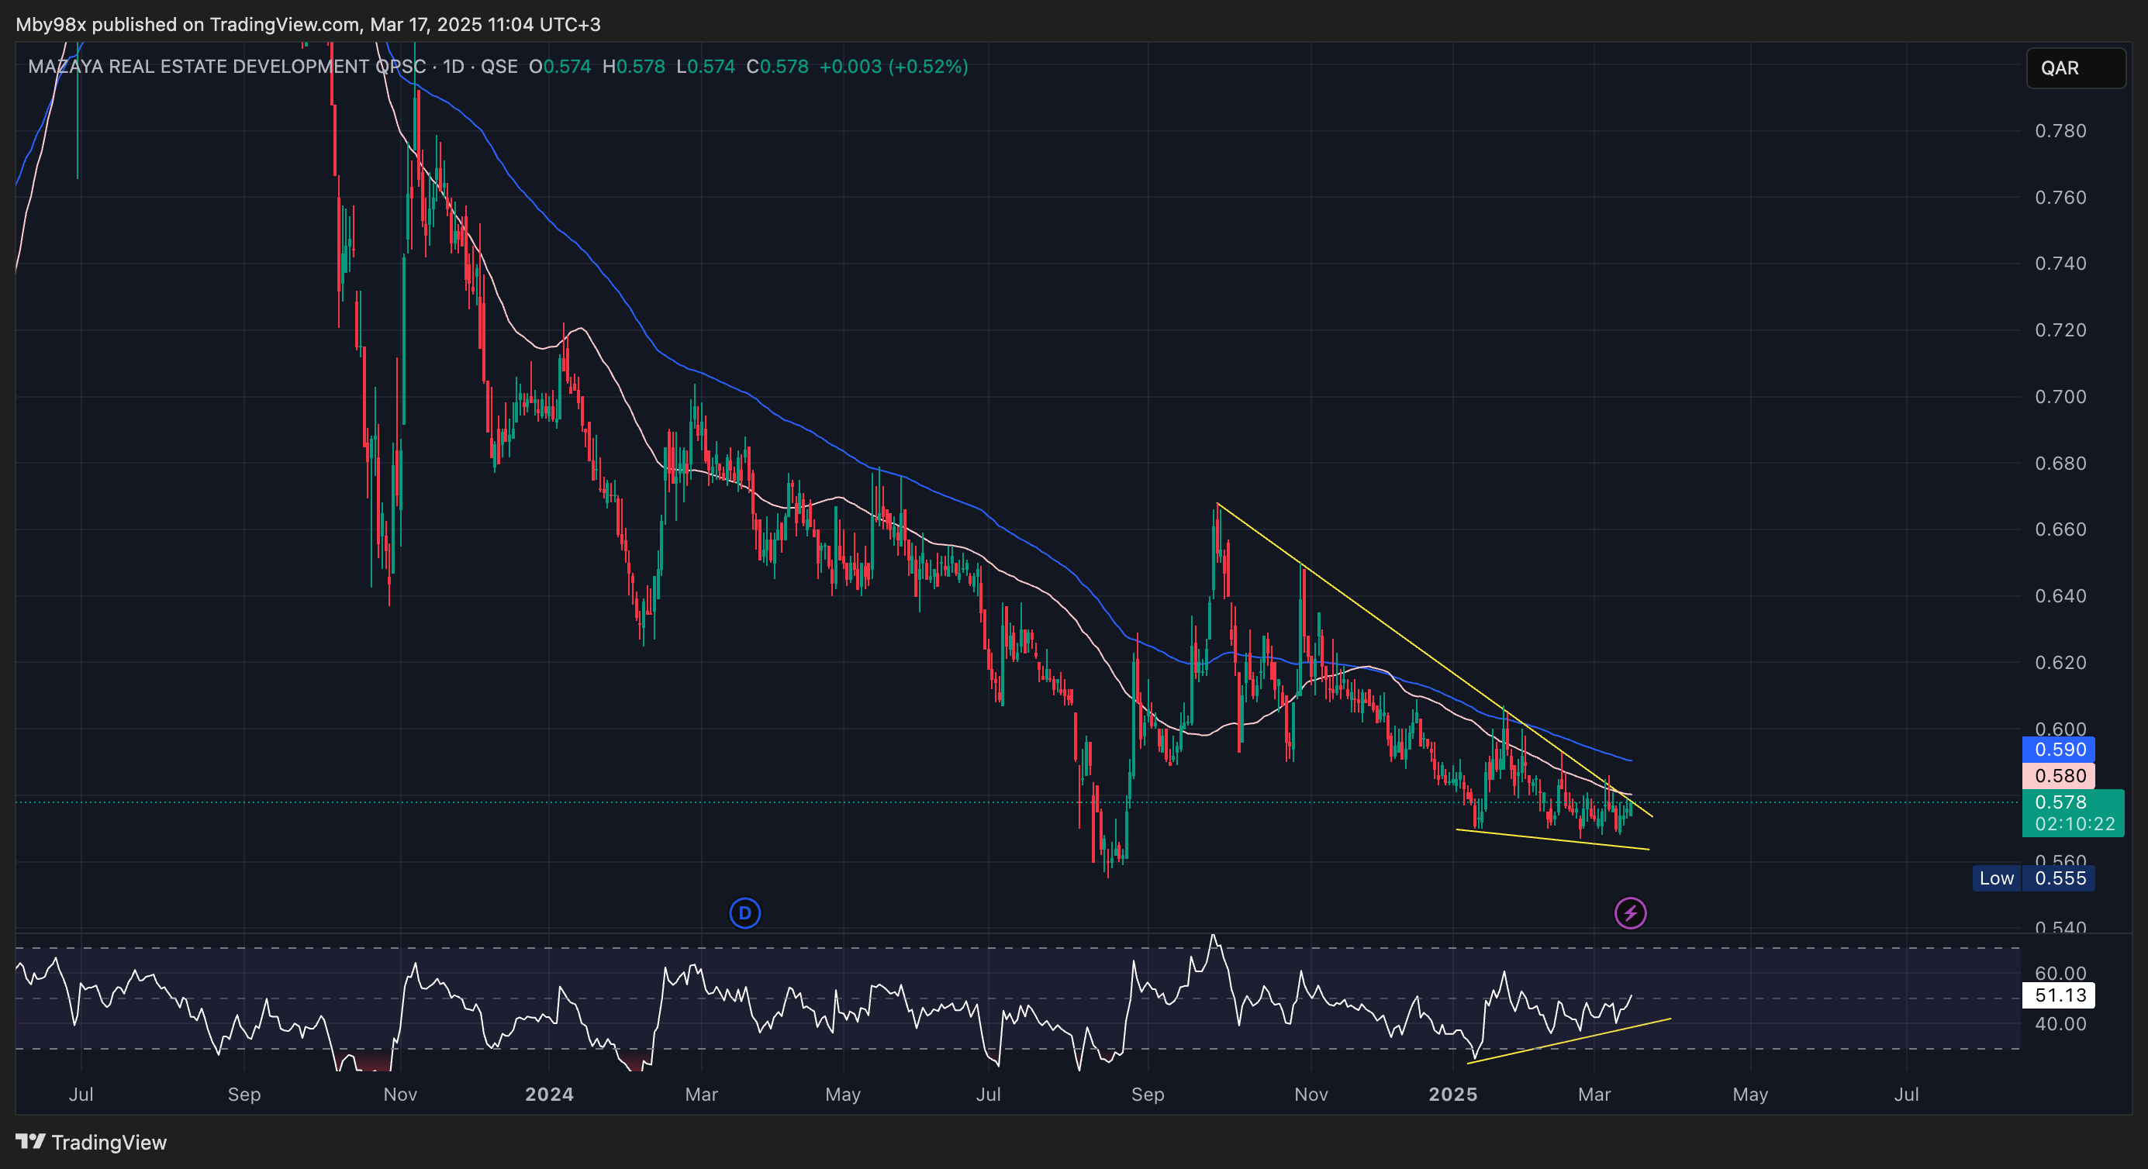Click the 0.660 price axis label
Screen dimensions: 2148x1169
[2060, 529]
